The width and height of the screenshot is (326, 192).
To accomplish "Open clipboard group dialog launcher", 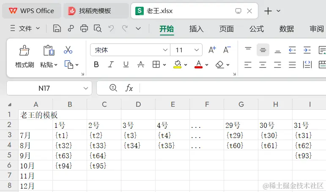I will click(x=82, y=74).
